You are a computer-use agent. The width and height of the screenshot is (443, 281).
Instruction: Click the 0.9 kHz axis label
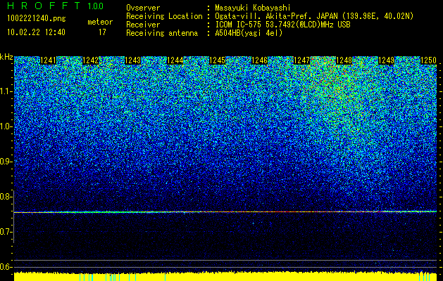(6, 162)
